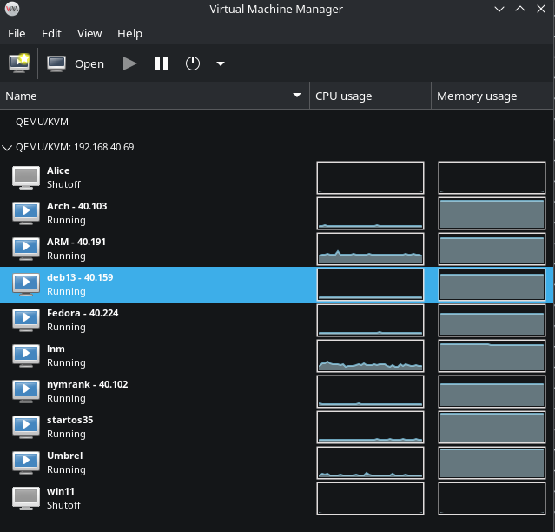Open the Edit menu
This screenshot has height=532, width=555.
tap(51, 33)
